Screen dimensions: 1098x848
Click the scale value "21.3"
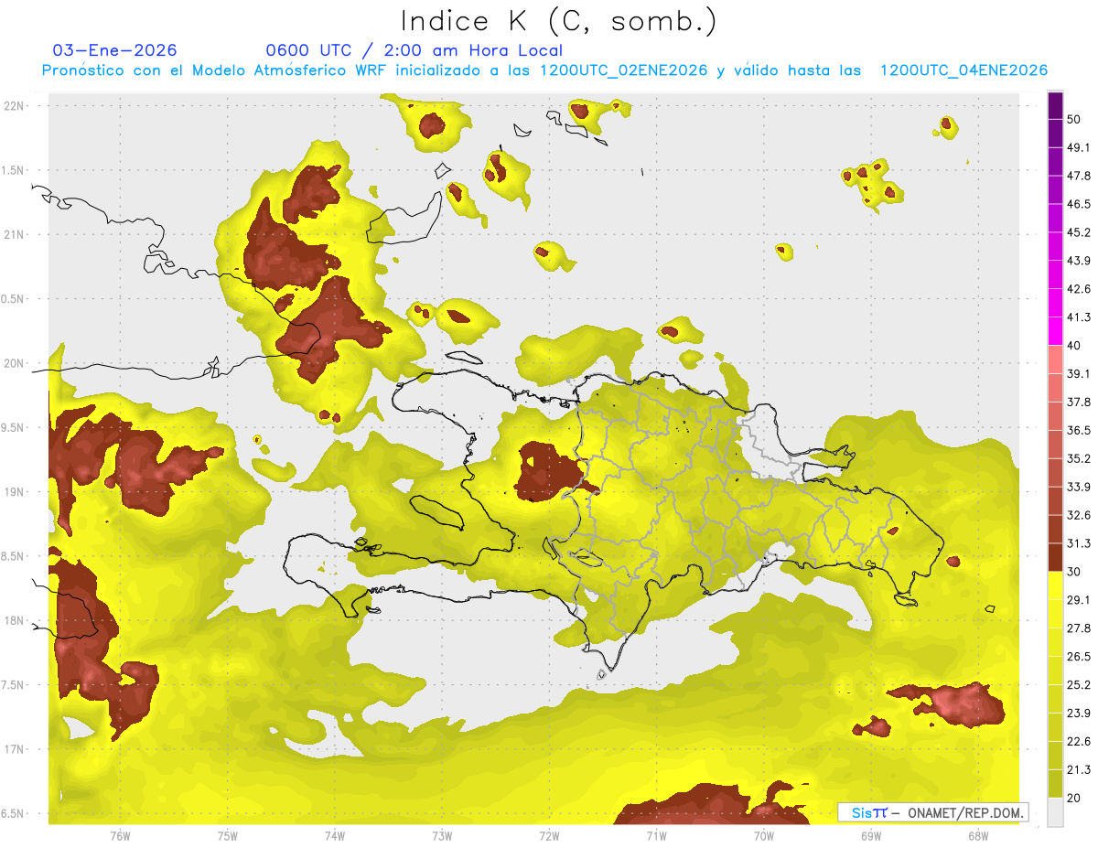[x=1079, y=770]
